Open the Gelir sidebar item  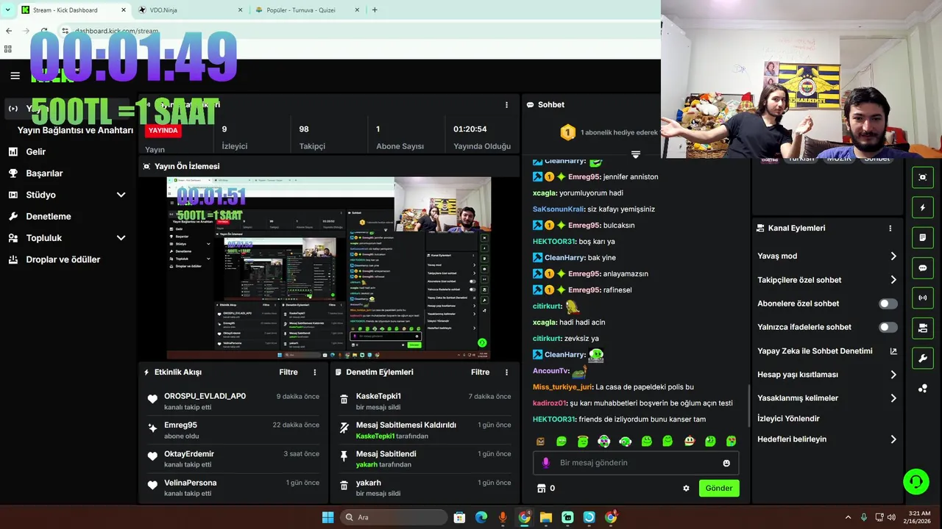(35, 151)
